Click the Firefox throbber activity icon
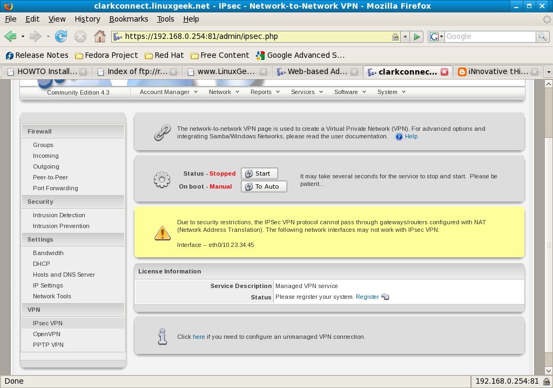 (547, 19)
